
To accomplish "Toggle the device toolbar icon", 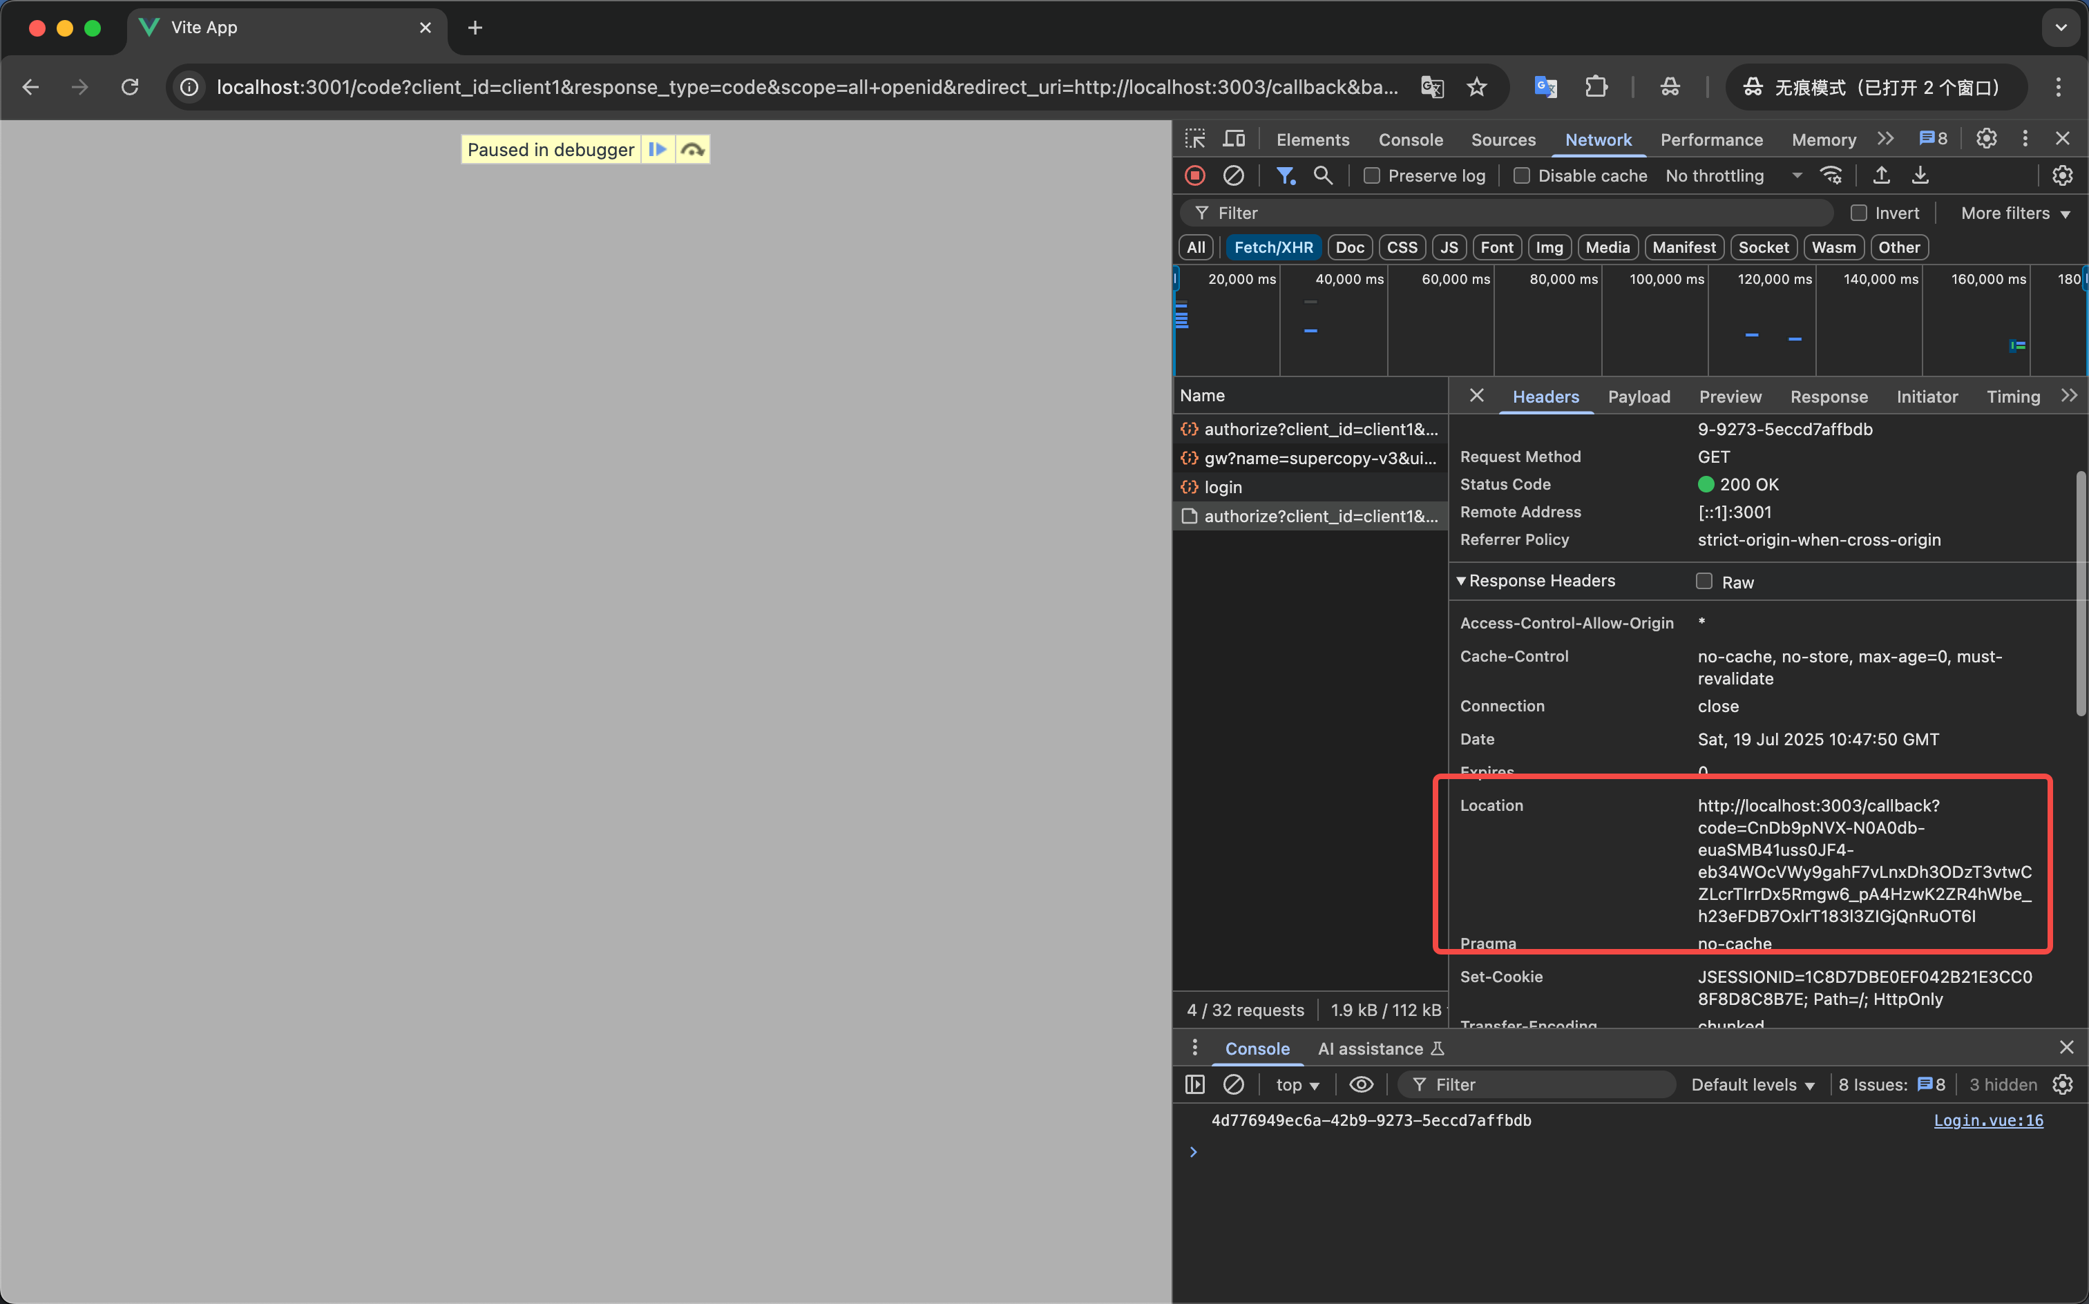I will tap(1234, 139).
